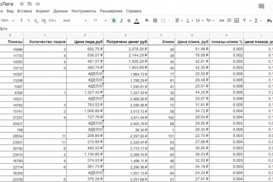Open the Данные menu
Image resolution: width=273 pixels, height=182 pixels.
60,11
